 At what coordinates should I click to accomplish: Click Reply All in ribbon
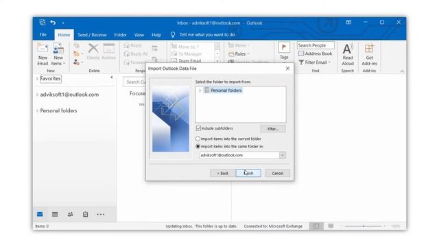[136, 54]
